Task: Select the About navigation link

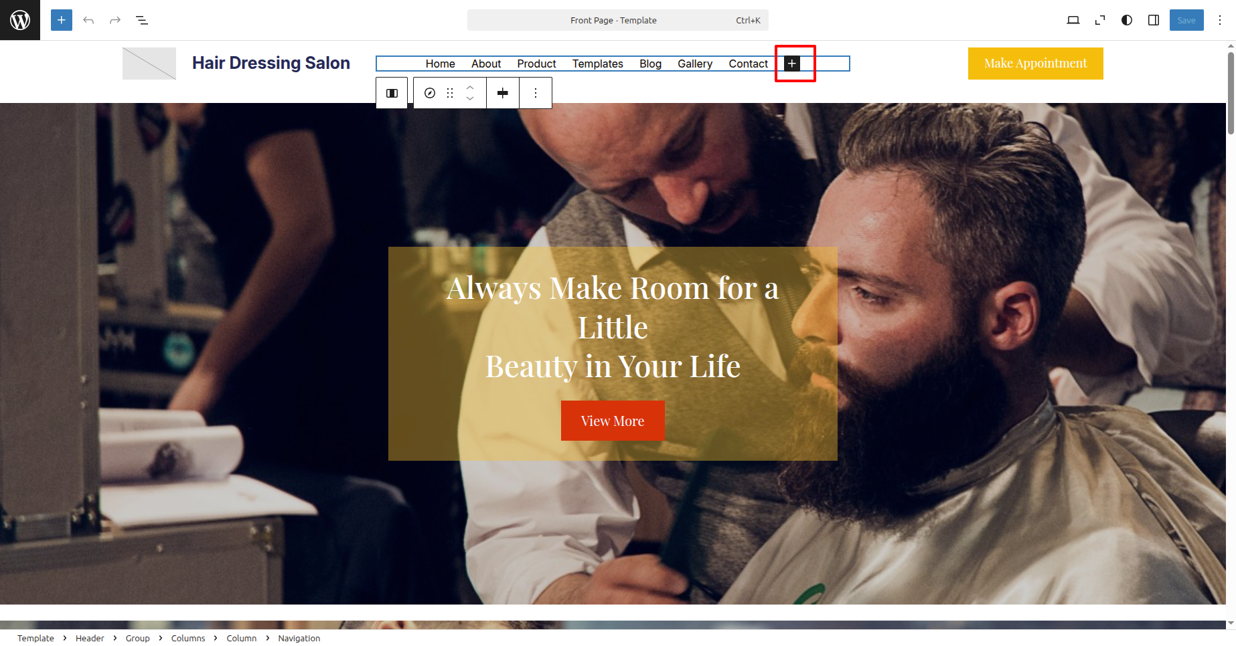Action: pyautogui.click(x=486, y=64)
